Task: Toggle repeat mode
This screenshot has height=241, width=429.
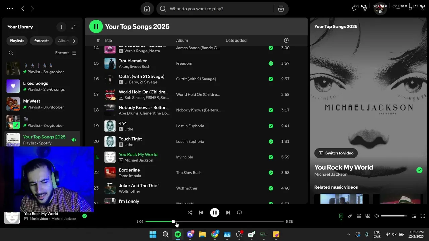Action: (x=239, y=212)
